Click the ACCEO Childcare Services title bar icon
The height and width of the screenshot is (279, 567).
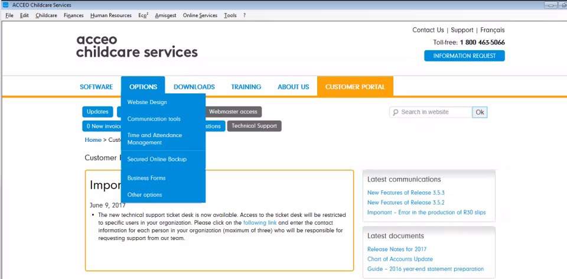[5, 5]
